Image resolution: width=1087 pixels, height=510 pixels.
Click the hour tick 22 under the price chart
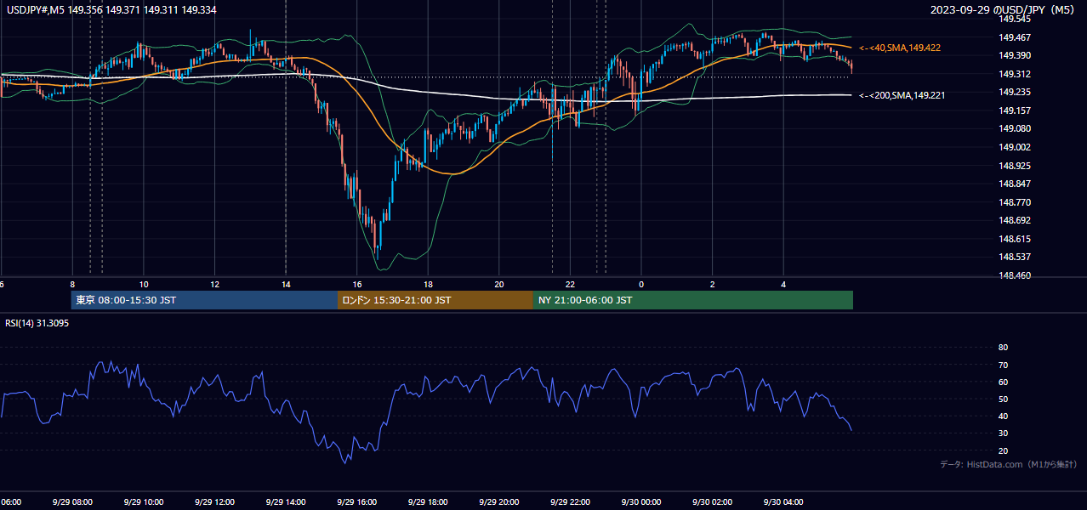point(571,285)
